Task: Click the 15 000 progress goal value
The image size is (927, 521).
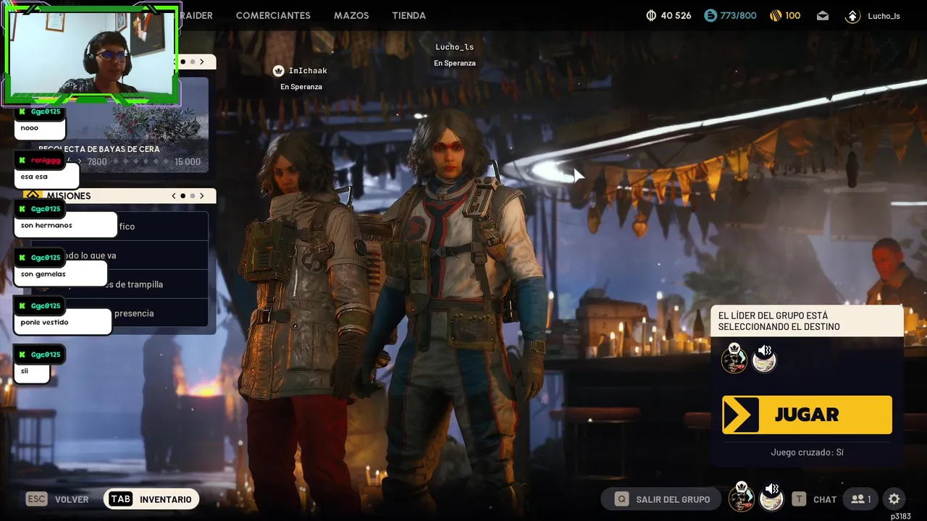Action: (x=188, y=162)
